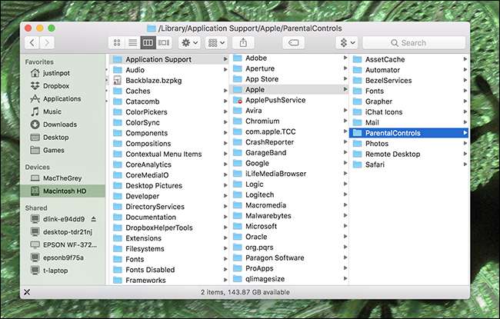Select desktop-tdr21nj shared computer

pos(62,232)
